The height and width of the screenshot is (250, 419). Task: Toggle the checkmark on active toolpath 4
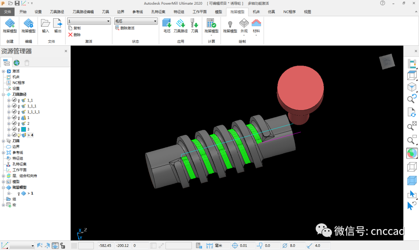click(14, 135)
